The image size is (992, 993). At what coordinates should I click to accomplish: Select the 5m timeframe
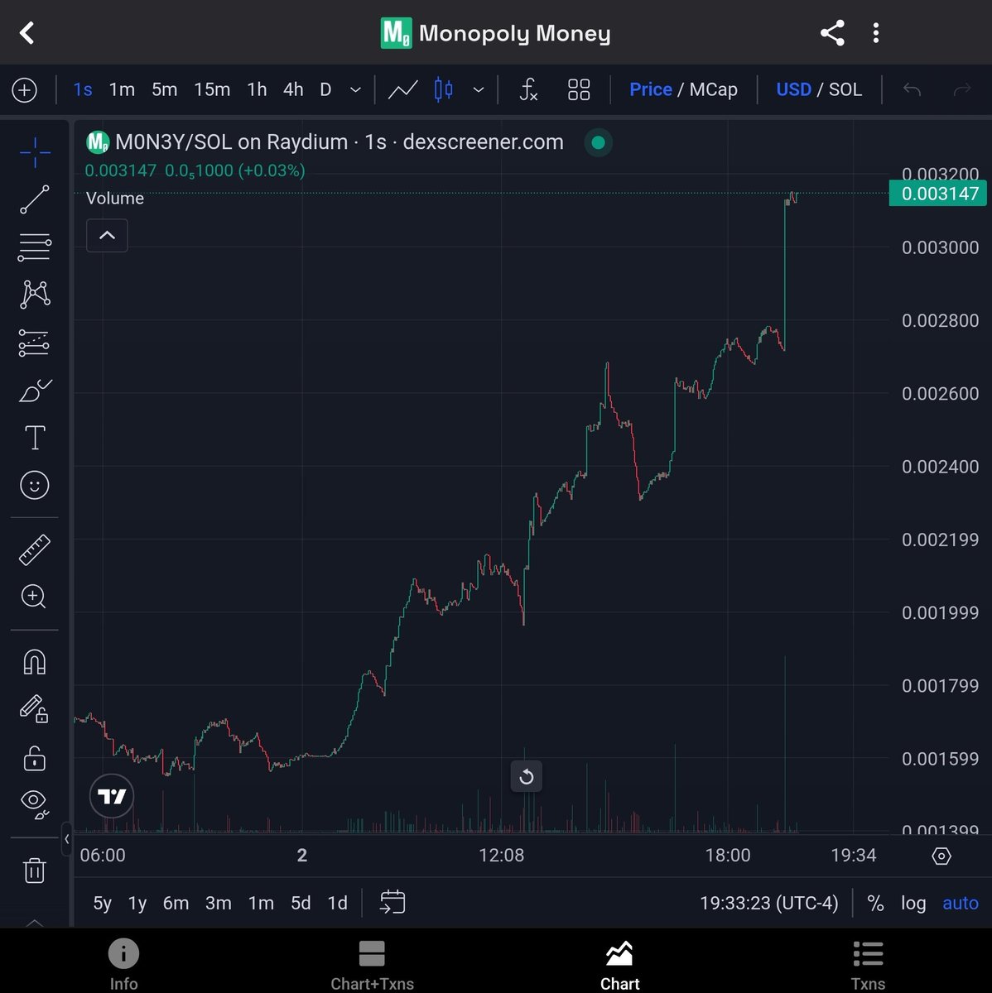pyautogui.click(x=164, y=89)
